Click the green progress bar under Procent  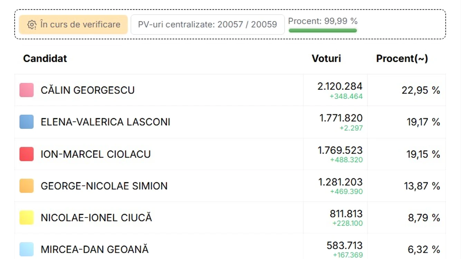pos(323,30)
